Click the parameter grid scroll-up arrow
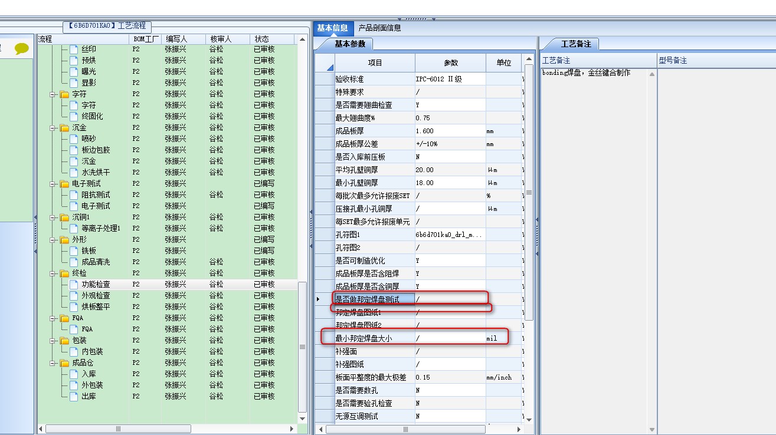776x435 pixels. [528, 59]
